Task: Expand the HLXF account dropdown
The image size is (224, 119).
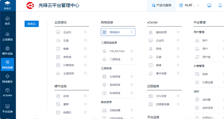Action: (x=189, y=5)
